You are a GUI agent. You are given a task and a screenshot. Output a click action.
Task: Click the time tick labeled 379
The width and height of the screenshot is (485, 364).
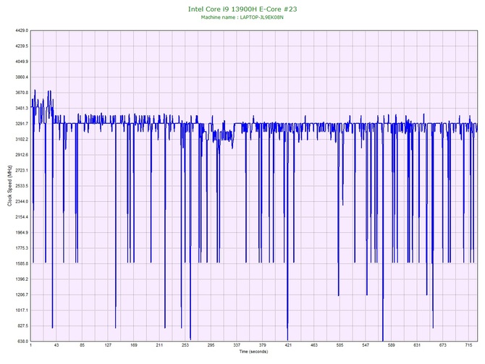[x=262, y=345]
